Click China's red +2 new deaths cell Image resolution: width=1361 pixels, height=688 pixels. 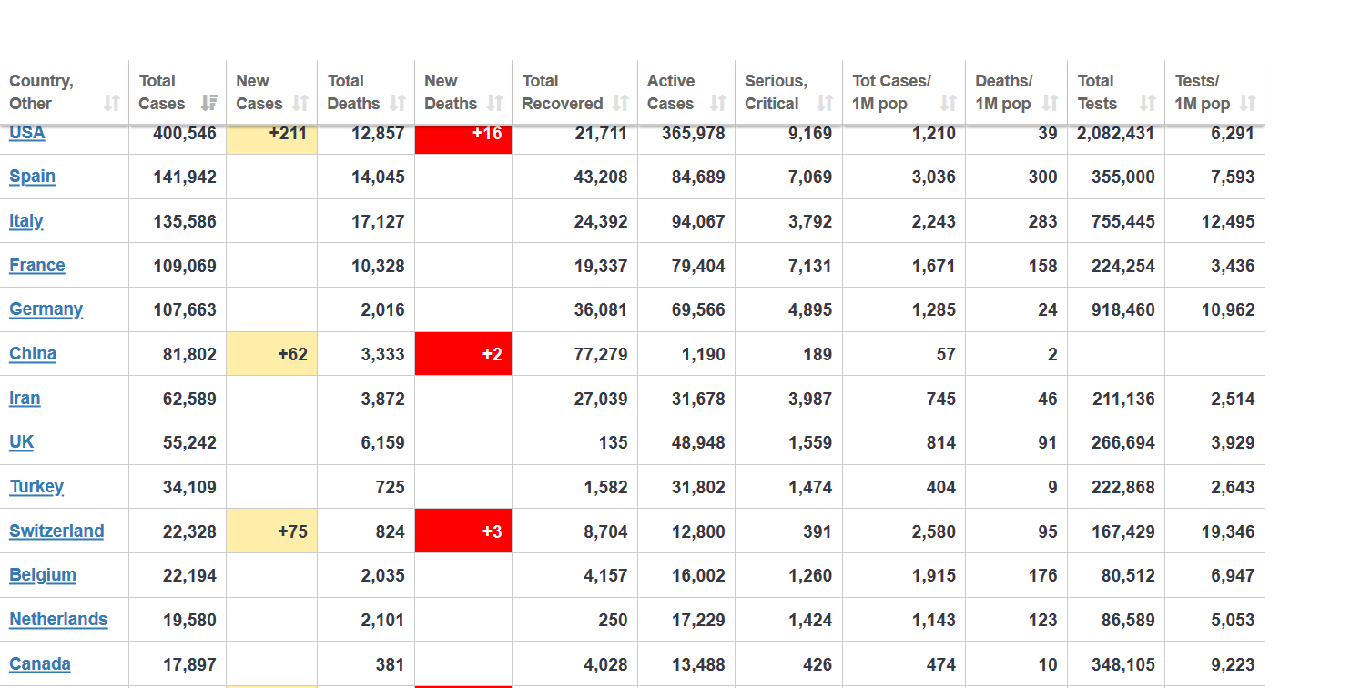click(x=463, y=354)
